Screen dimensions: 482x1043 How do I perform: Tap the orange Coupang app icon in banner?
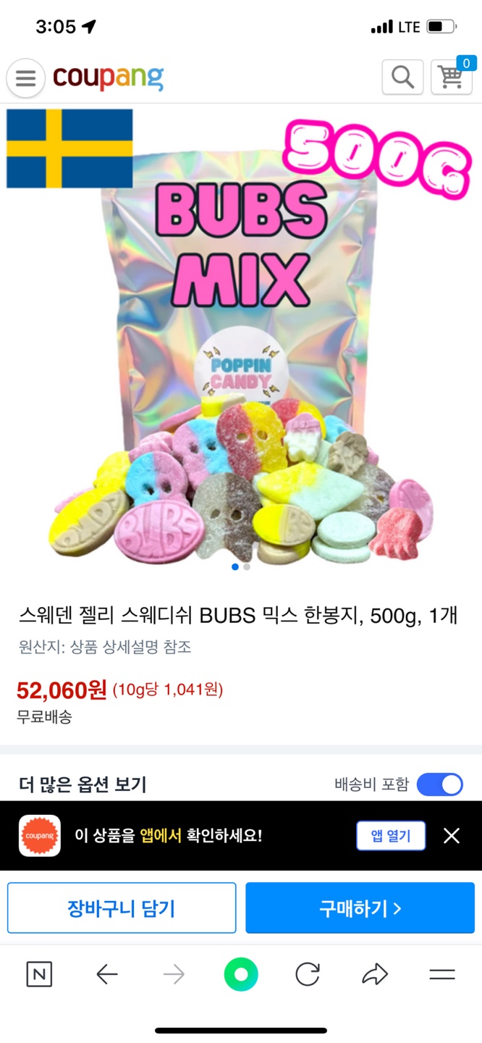[40, 836]
